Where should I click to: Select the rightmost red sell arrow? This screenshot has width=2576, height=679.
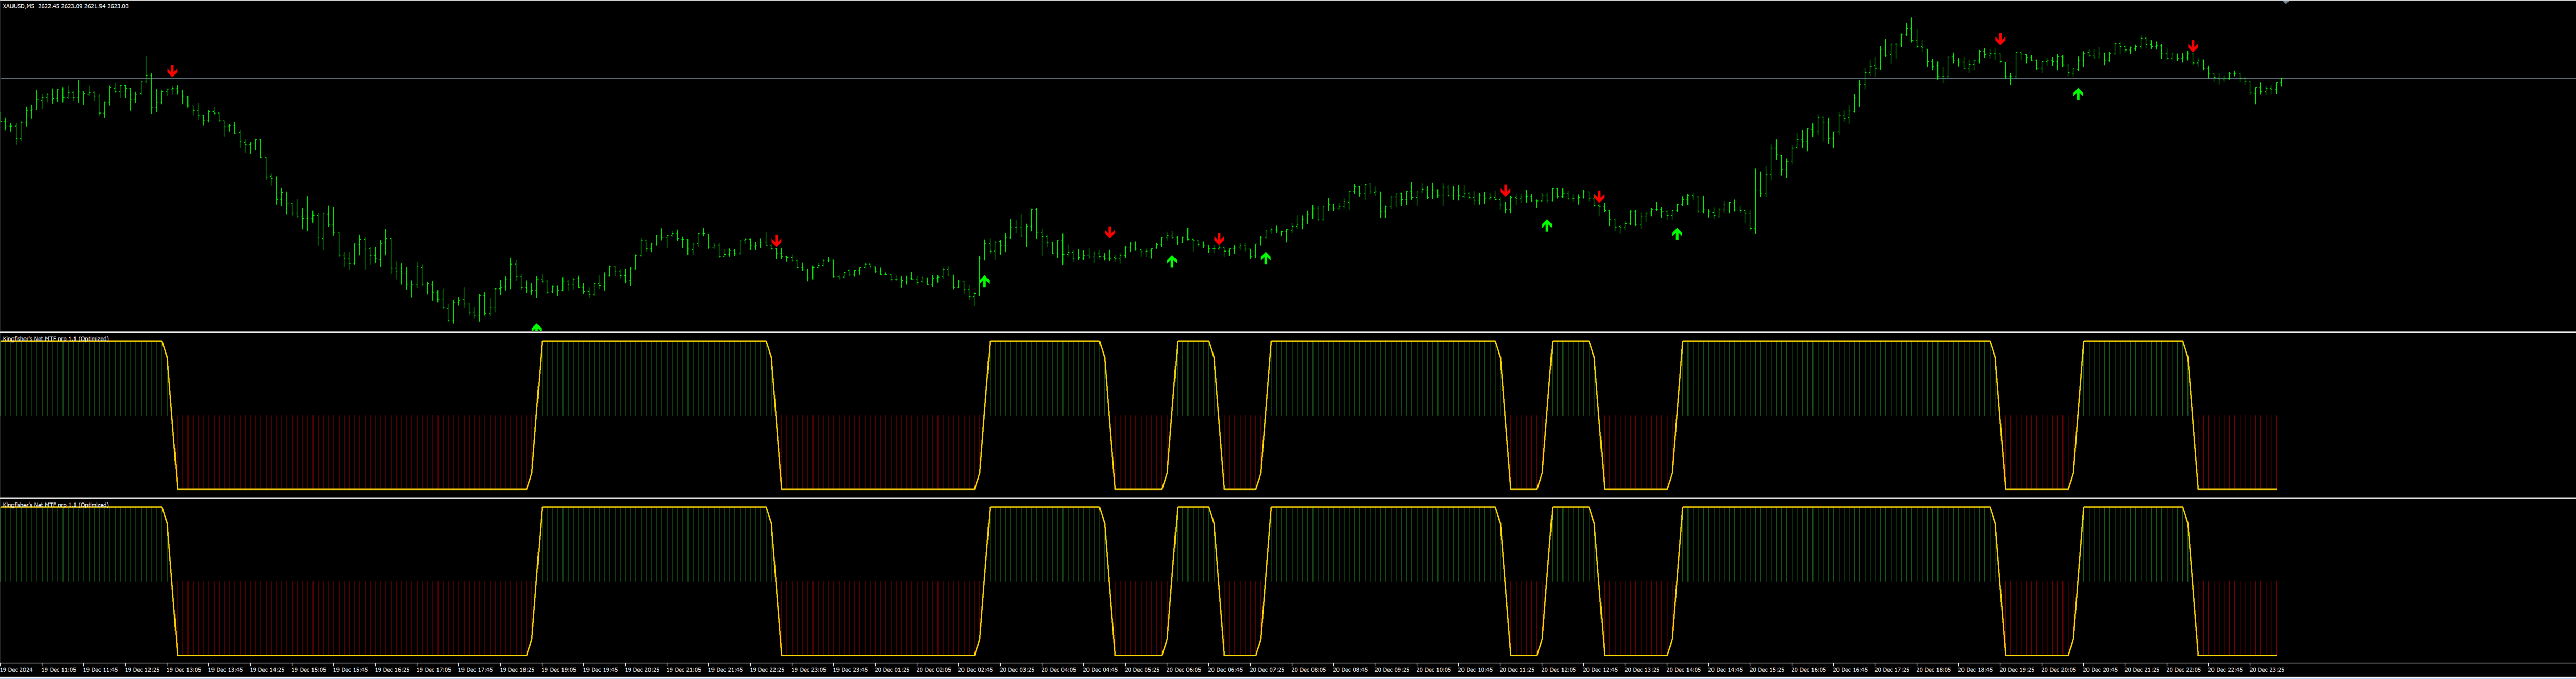click(x=2193, y=46)
